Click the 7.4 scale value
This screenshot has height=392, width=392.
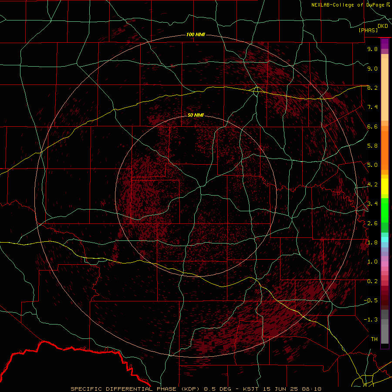pyautogui.click(x=372, y=107)
